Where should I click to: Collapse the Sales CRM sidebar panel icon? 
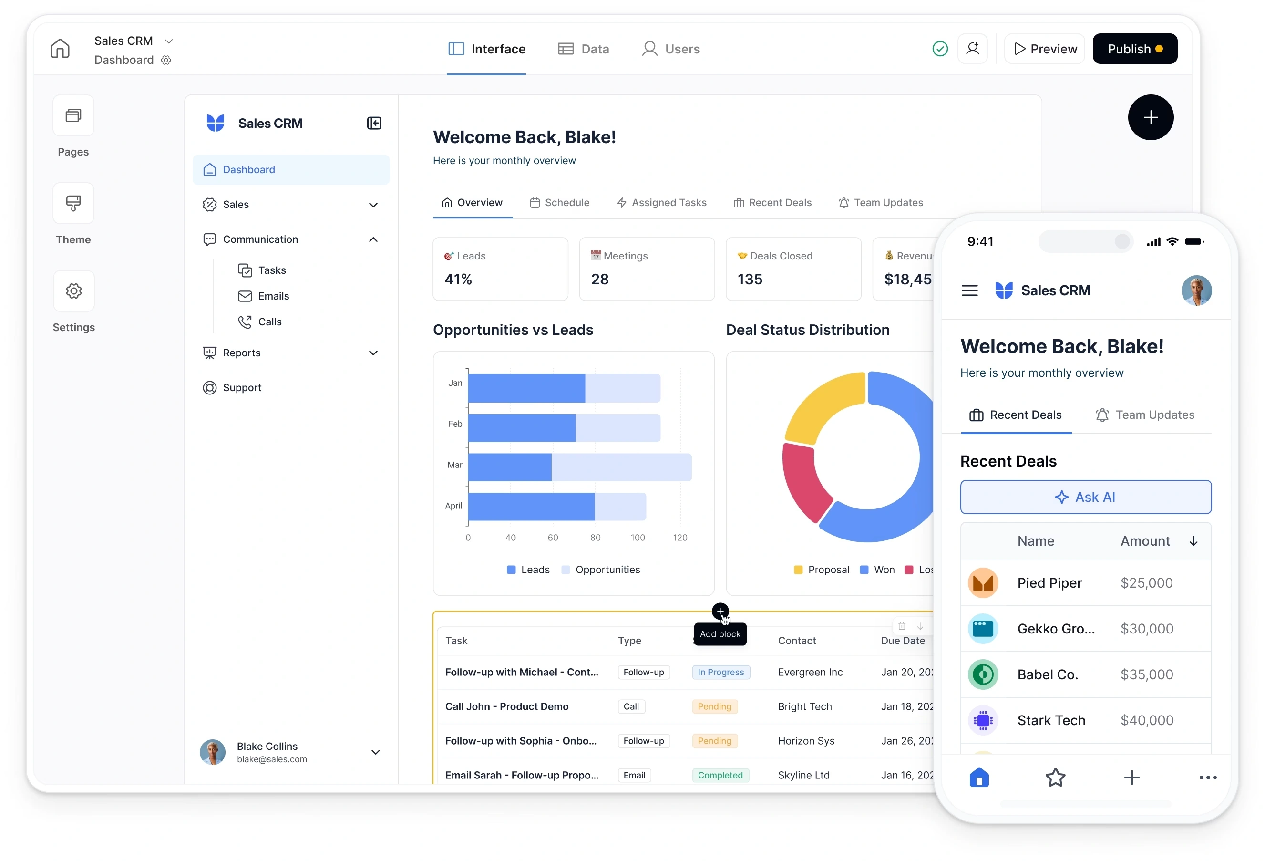click(x=374, y=124)
